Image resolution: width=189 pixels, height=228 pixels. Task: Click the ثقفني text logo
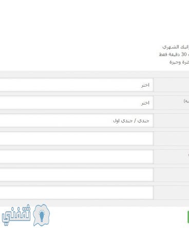[x=16, y=215]
